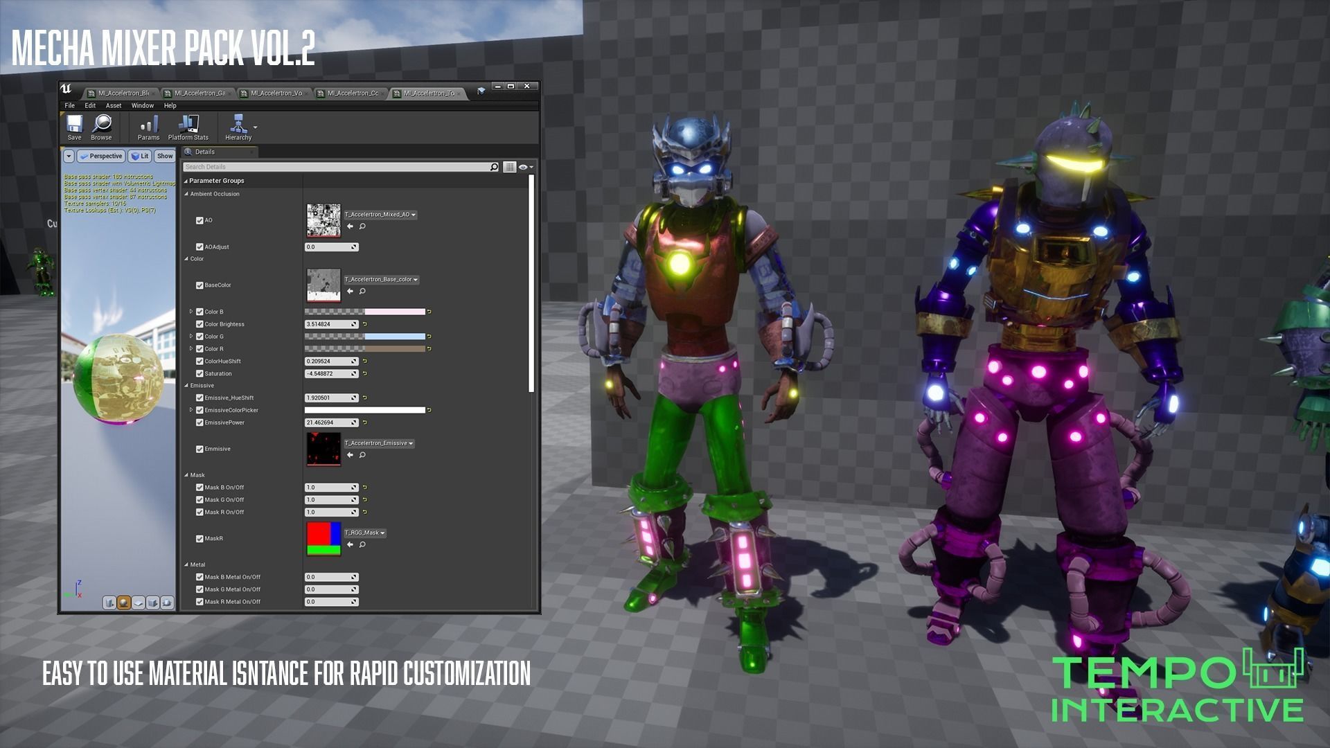
Task: Uncheck the Saturation checkbox
Action: click(199, 374)
